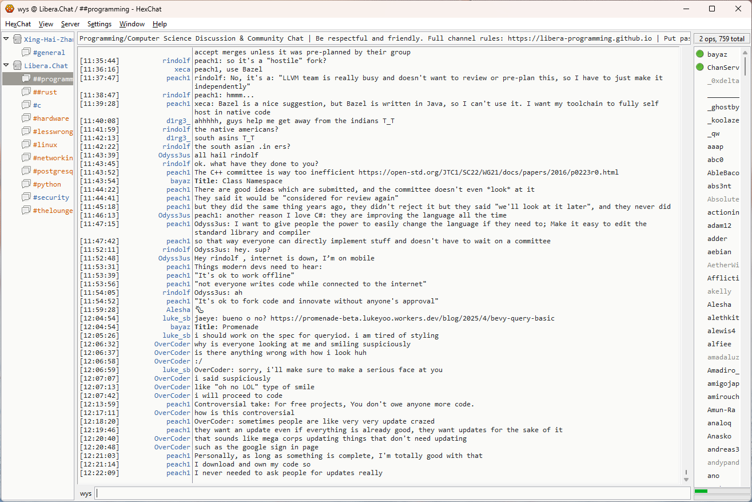752x502 pixels.
Task: Click the Xing-Hai-Zhai server network icon
Action: (x=18, y=39)
